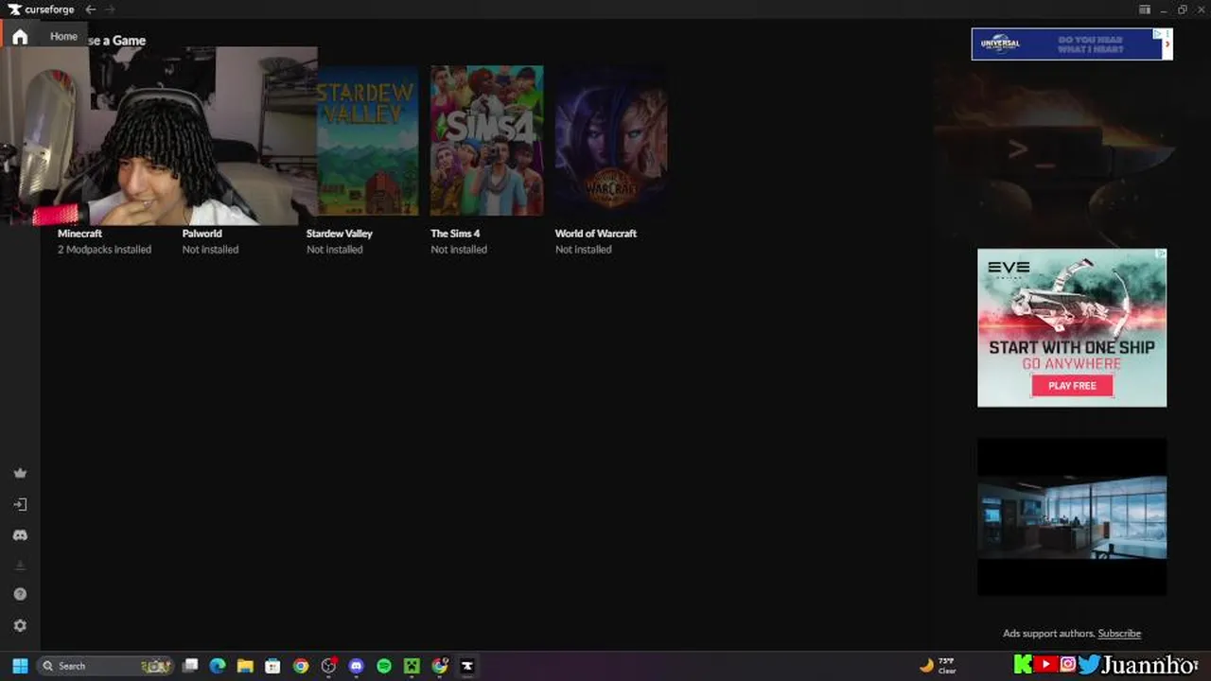Open the Windows Start menu
This screenshot has height=681, width=1211.
tap(20, 666)
